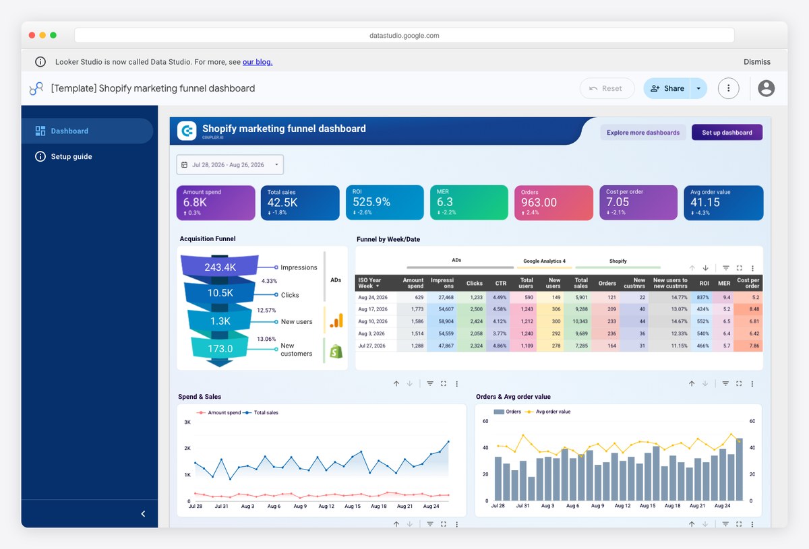Click the Cost per order column header

[x=748, y=283]
